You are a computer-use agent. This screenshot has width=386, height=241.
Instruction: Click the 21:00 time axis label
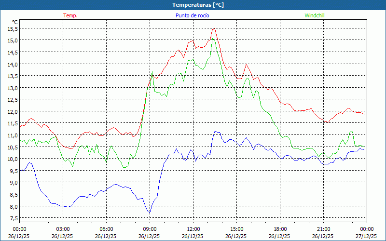[324, 229]
